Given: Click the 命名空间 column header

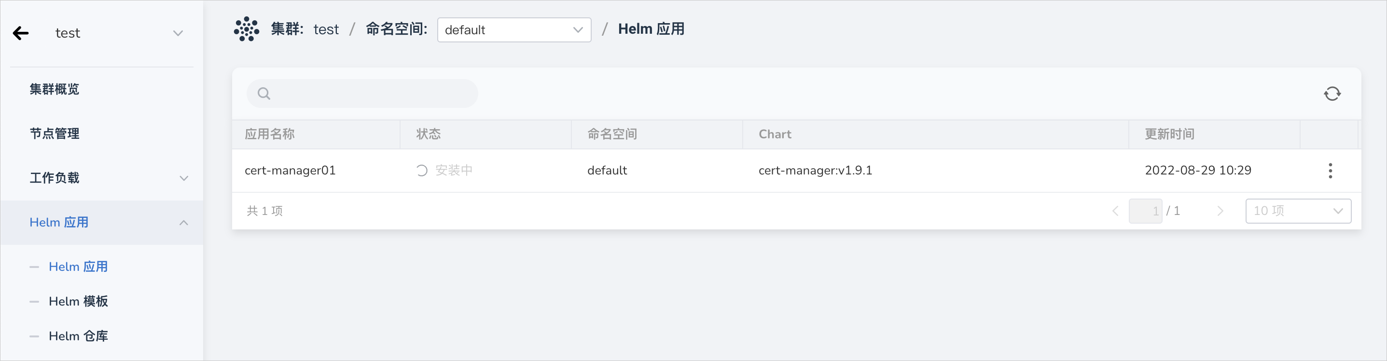Looking at the screenshot, I should point(612,134).
